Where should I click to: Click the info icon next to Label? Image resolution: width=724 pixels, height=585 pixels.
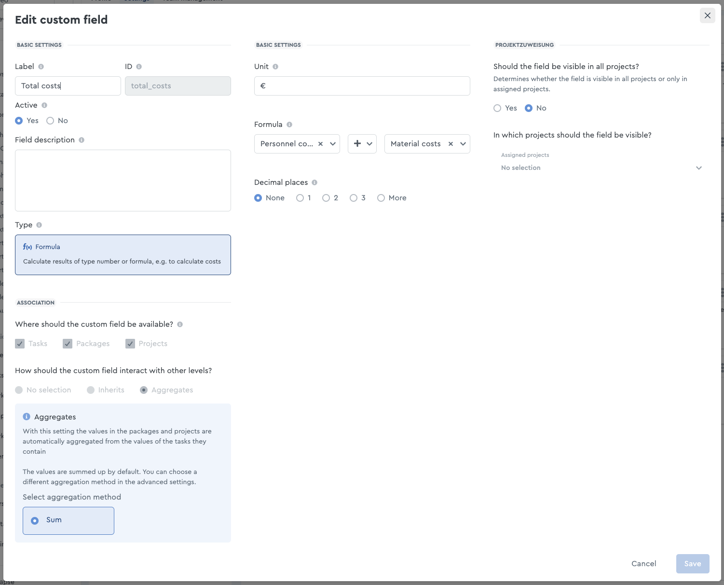(41, 67)
